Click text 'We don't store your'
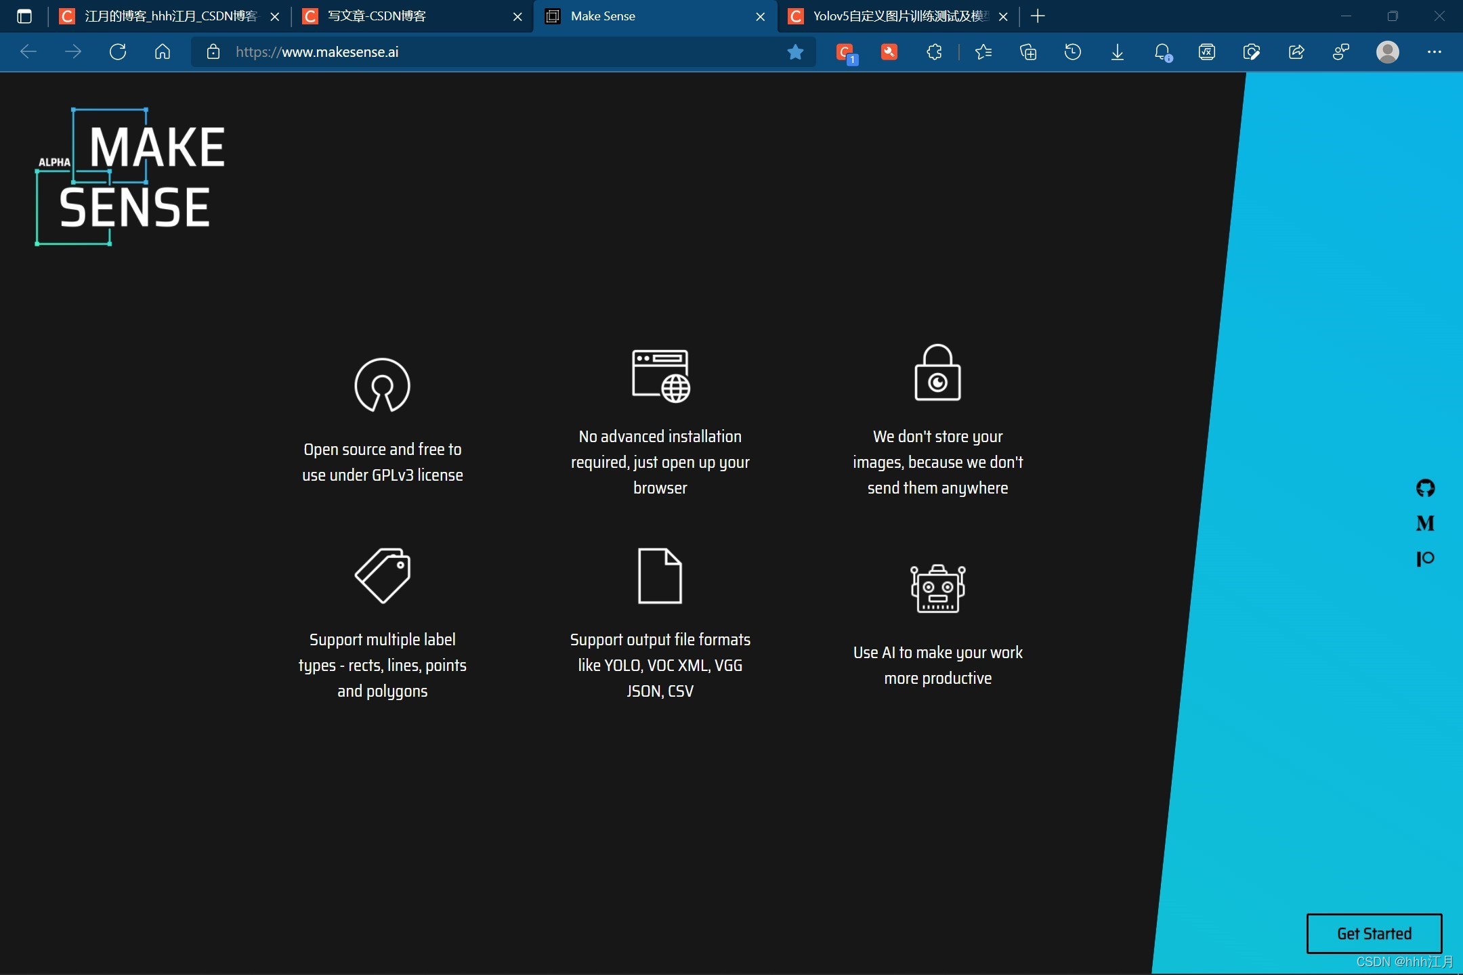Screen dimensions: 1463x975 (x=937, y=437)
